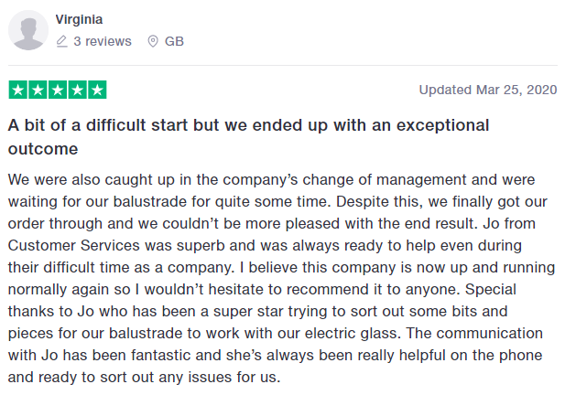Image resolution: width=565 pixels, height=395 pixels.
Task: Open the review title about a difficult start
Action: point(249,137)
